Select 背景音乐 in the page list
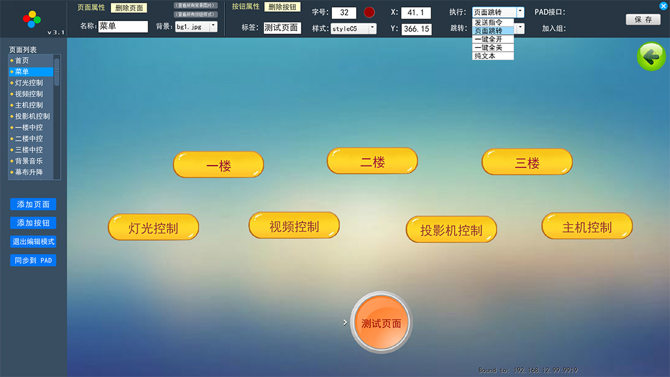The image size is (670, 377). pyautogui.click(x=29, y=161)
